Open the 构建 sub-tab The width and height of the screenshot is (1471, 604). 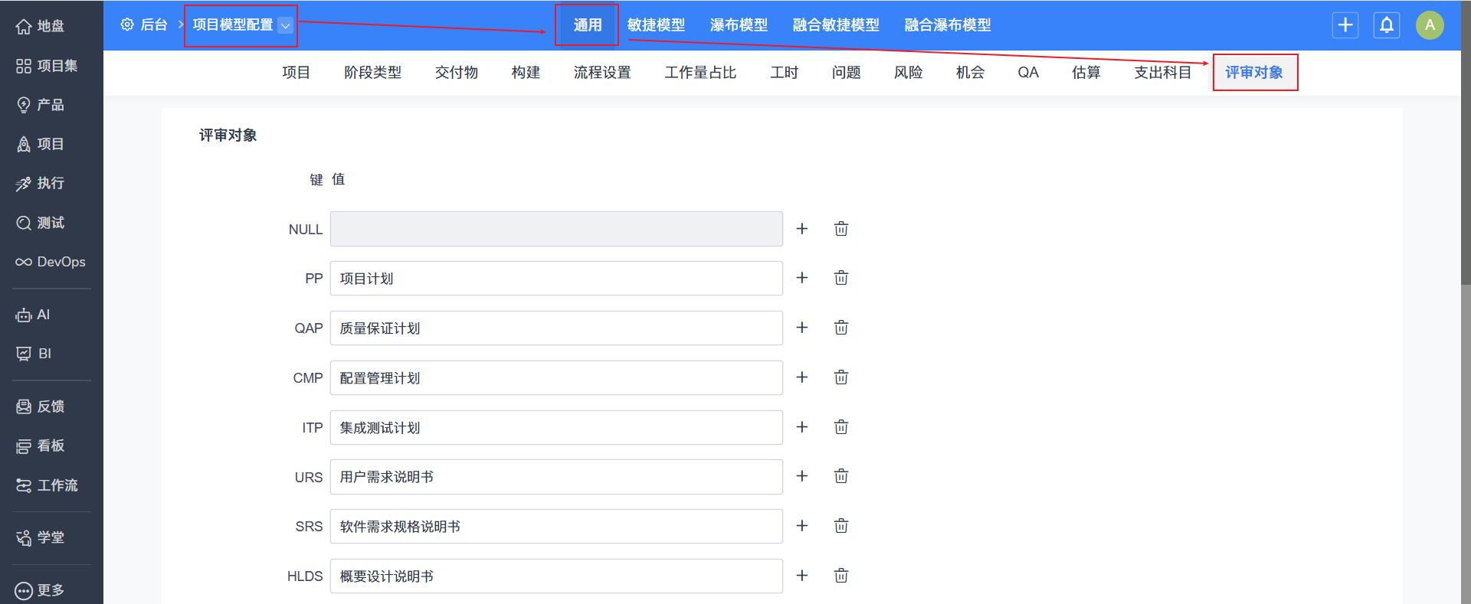pyautogui.click(x=526, y=73)
